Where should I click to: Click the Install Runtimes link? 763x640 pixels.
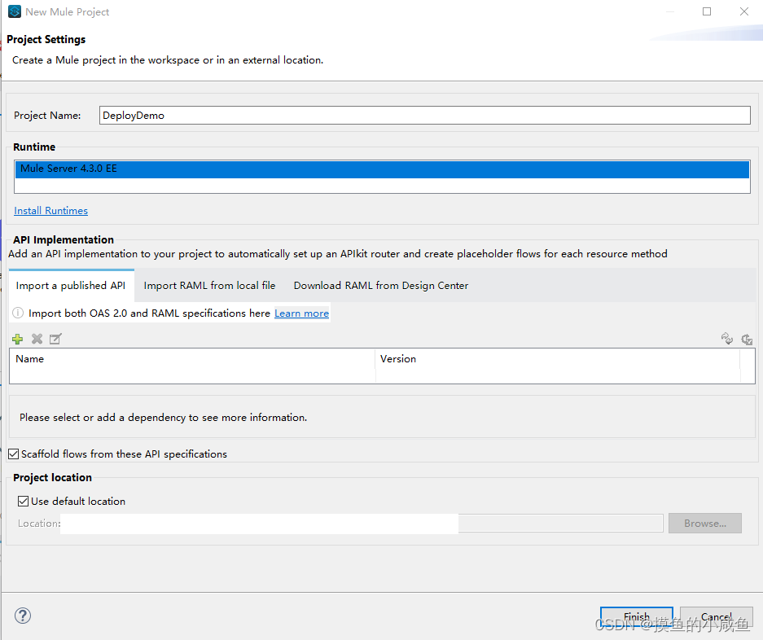51,211
